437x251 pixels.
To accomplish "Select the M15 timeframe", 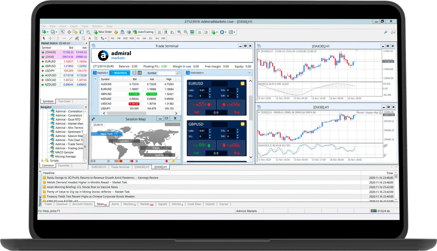I will [x=125, y=38].
